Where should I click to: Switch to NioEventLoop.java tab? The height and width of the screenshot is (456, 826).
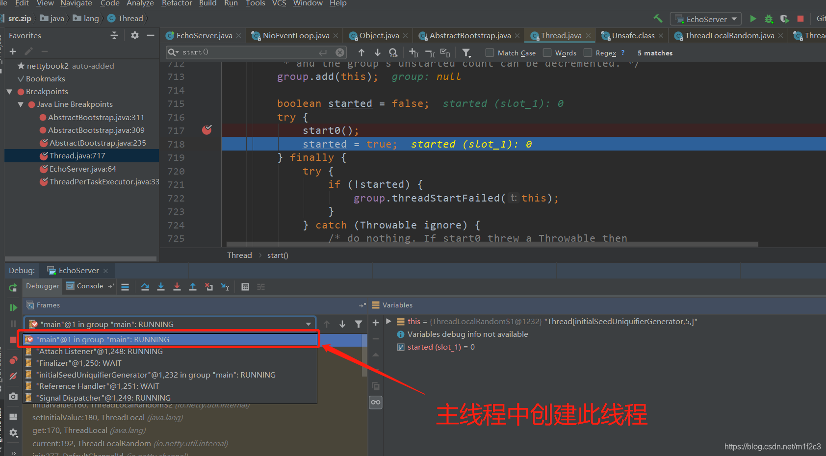pyautogui.click(x=295, y=36)
